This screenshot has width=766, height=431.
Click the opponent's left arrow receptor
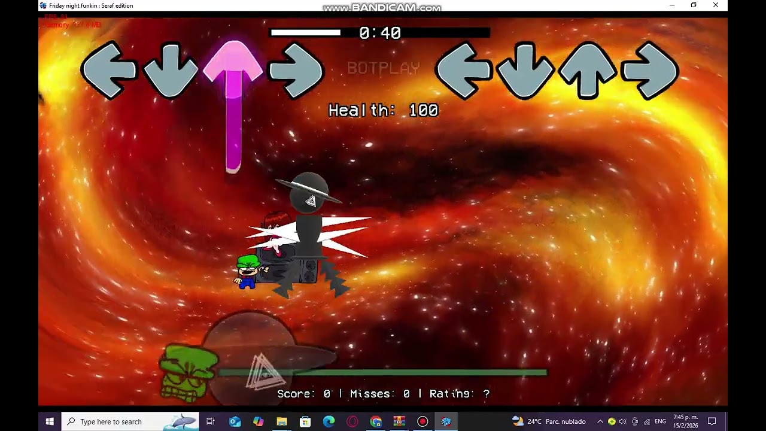108,70
